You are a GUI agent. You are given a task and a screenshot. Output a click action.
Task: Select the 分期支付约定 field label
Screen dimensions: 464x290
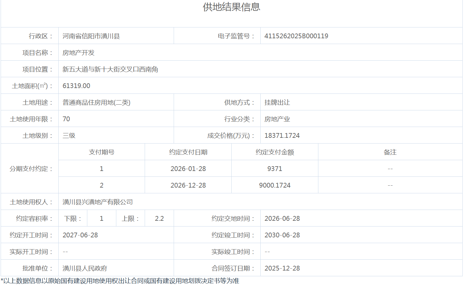click(x=31, y=169)
